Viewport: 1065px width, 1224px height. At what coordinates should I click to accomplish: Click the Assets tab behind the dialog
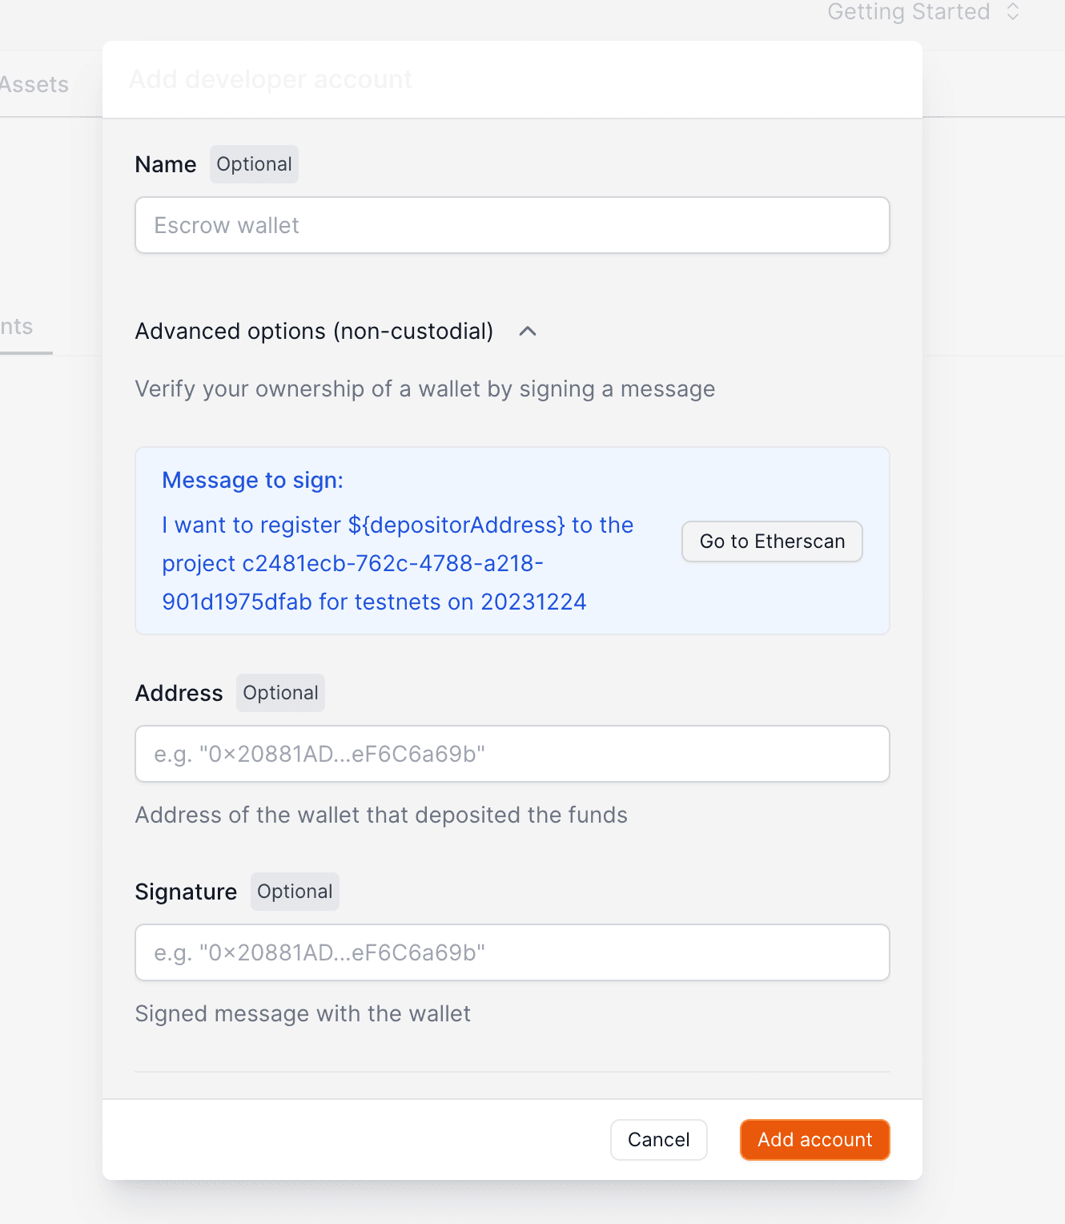pyautogui.click(x=34, y=84)
